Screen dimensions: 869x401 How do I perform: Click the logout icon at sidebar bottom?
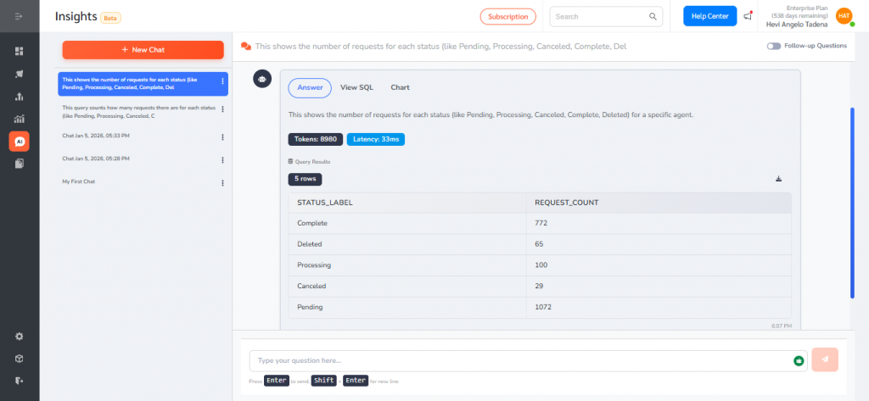click(19, 381)
